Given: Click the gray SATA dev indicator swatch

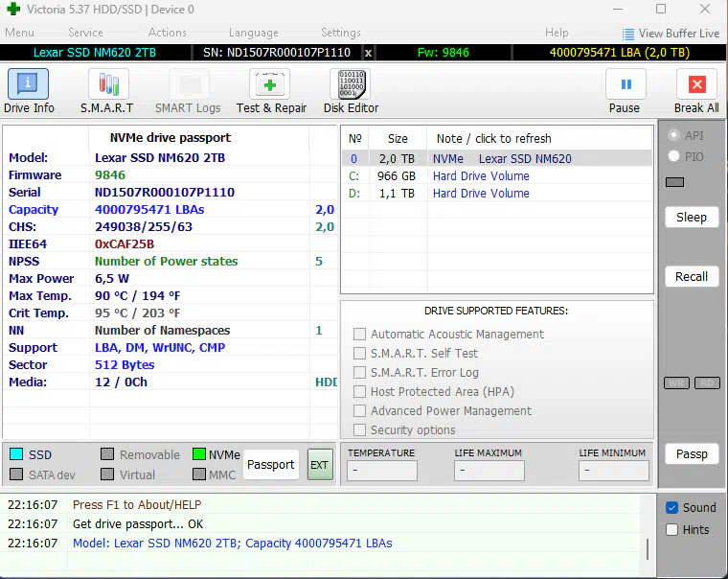Looking at the screenshot, I should [x=16, y=474].
